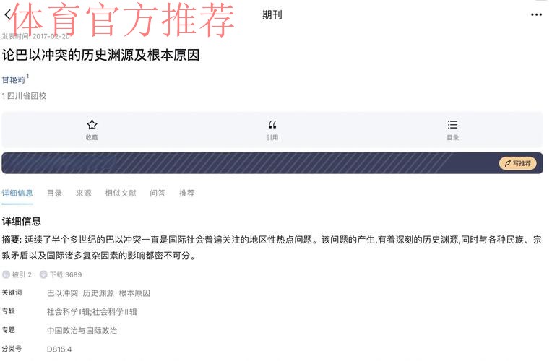Click the 被引 2 citation count icon
Image resolution: width=552 pixels, height=361 pixels.
(6, 275)
